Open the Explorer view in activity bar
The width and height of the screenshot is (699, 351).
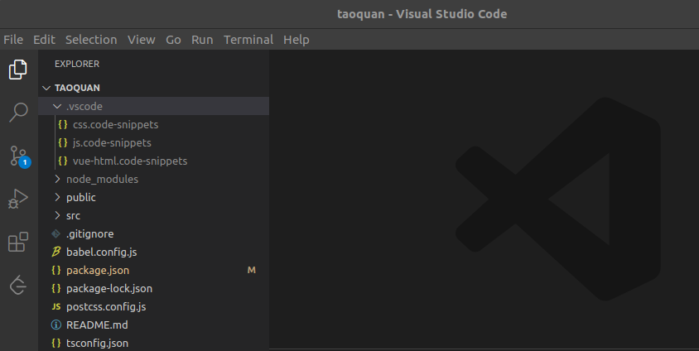tap(18, 70)
